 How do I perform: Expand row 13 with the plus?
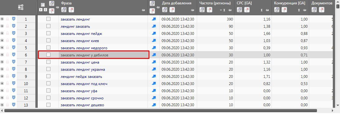[2, 105]
